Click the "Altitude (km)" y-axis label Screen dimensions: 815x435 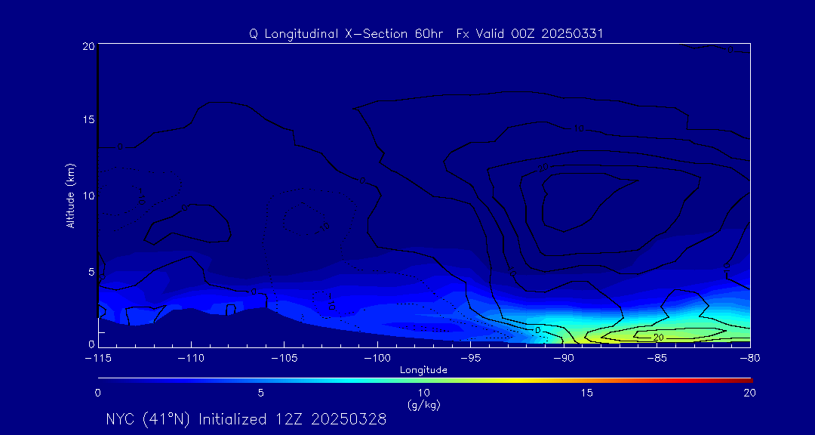(70, 195)
